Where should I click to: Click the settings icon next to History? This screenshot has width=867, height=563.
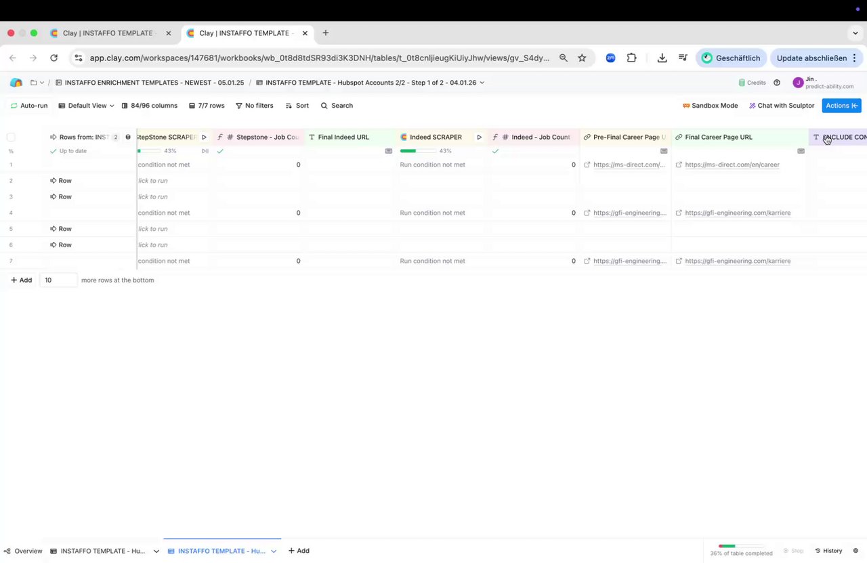point(855,551)
